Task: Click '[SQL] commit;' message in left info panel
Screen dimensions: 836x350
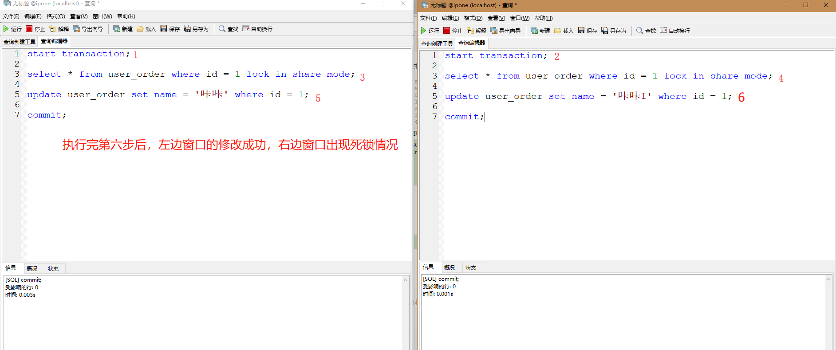Action: coord(24,280)
